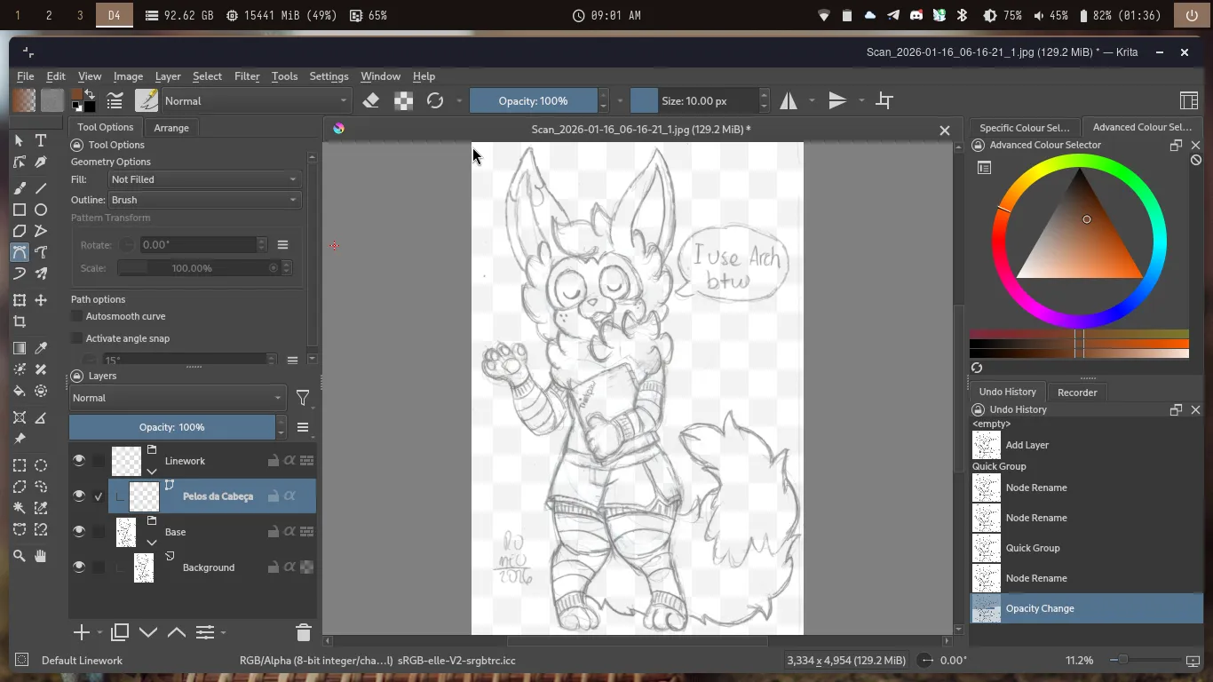Select the Freehand Brush tool
This screenshot has width=1213, height=682.
(20, 188)
